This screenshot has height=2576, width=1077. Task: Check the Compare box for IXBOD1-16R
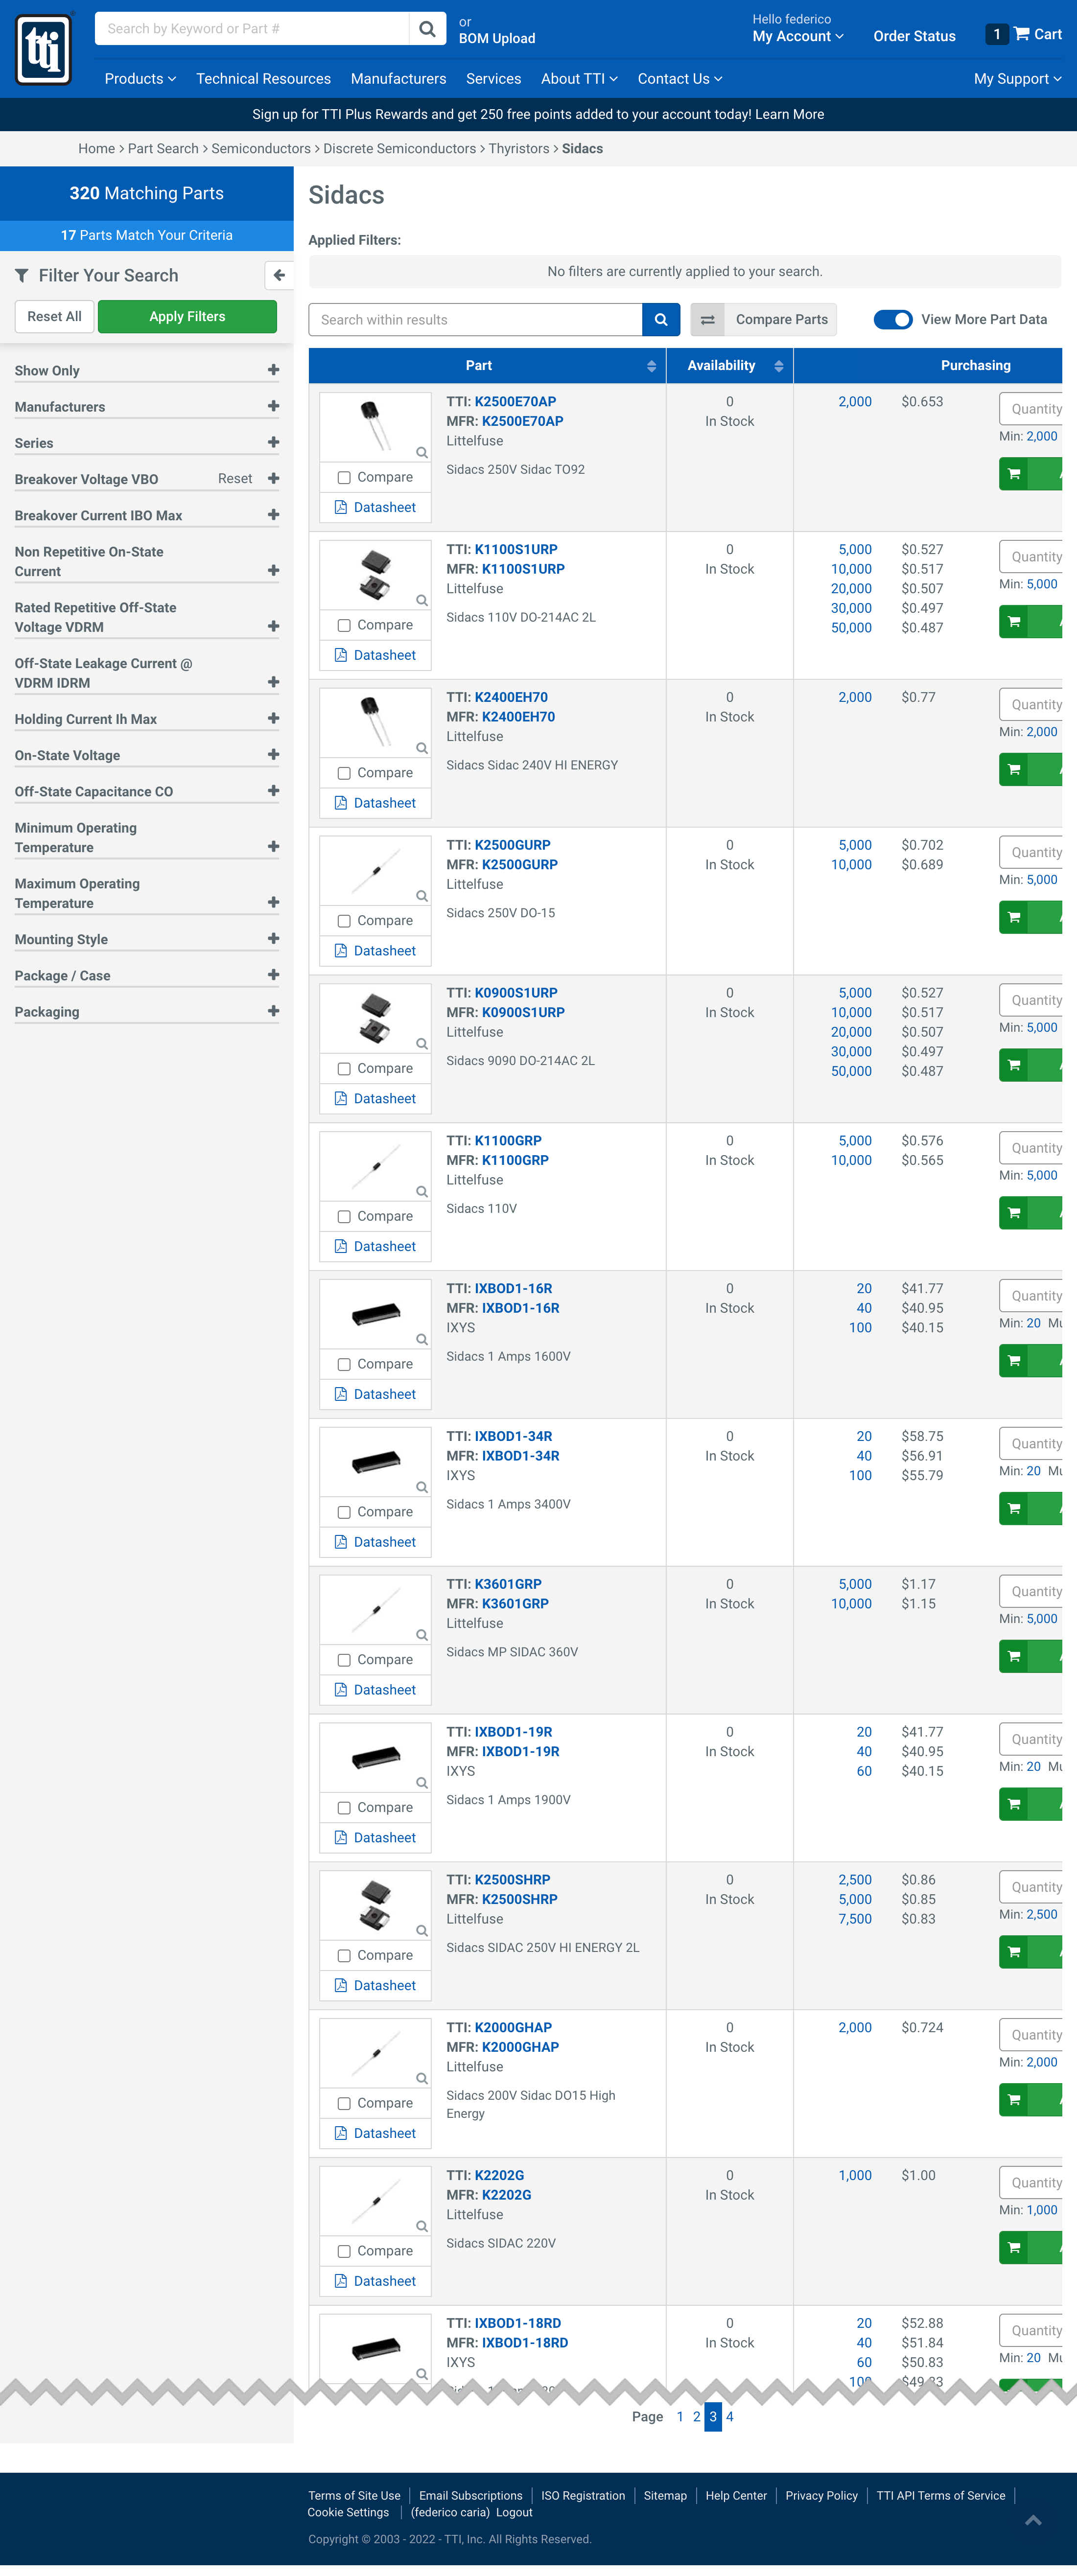tap(344, 1364)
